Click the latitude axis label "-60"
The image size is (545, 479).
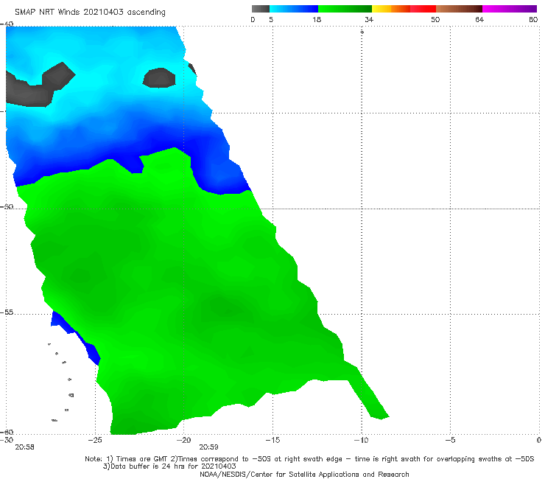[x=7, y=432]
